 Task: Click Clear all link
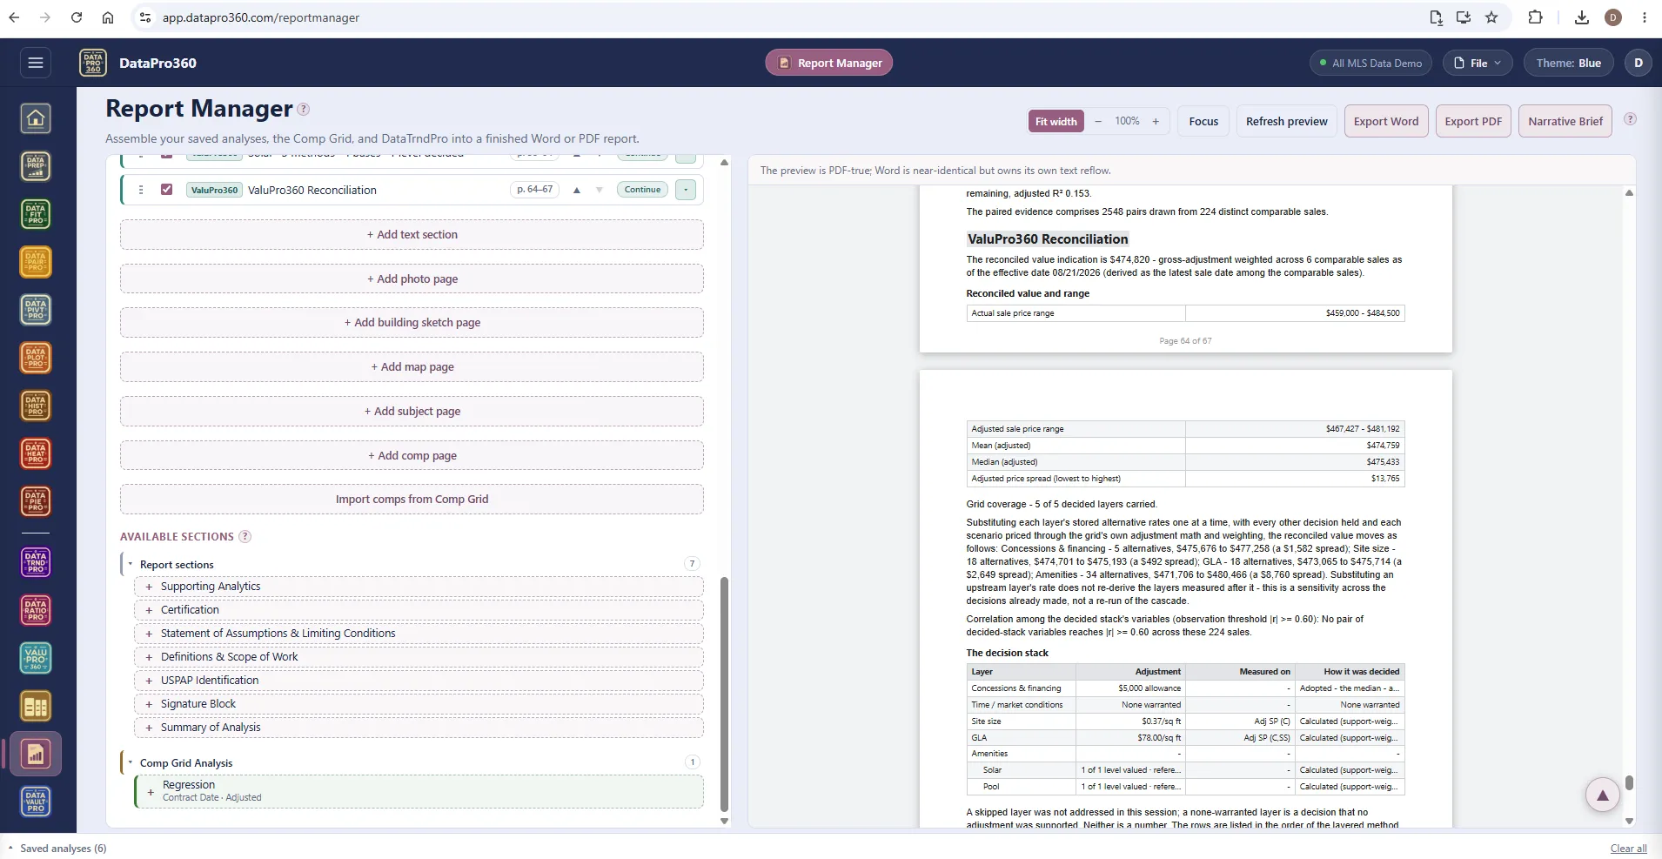1628,849
